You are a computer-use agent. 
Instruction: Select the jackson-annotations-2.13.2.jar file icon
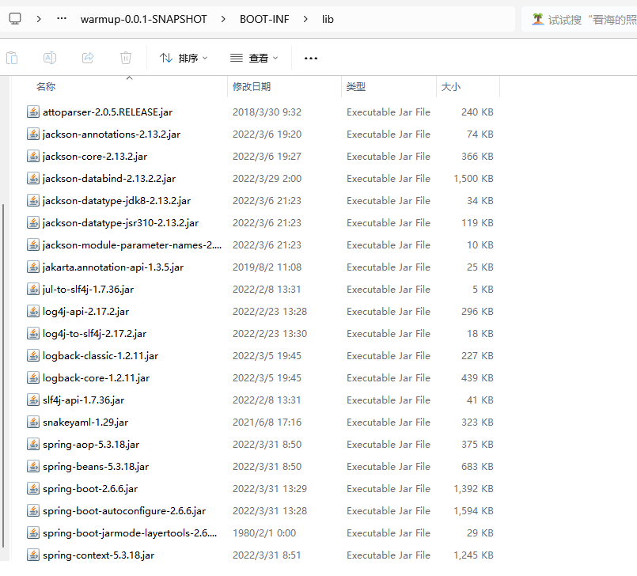[33, 134]
